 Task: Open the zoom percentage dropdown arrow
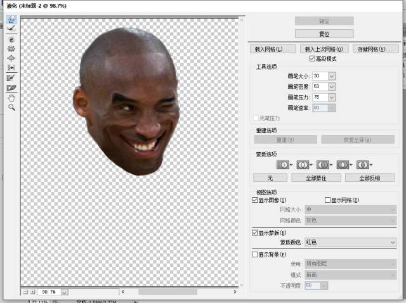(64, 292)
